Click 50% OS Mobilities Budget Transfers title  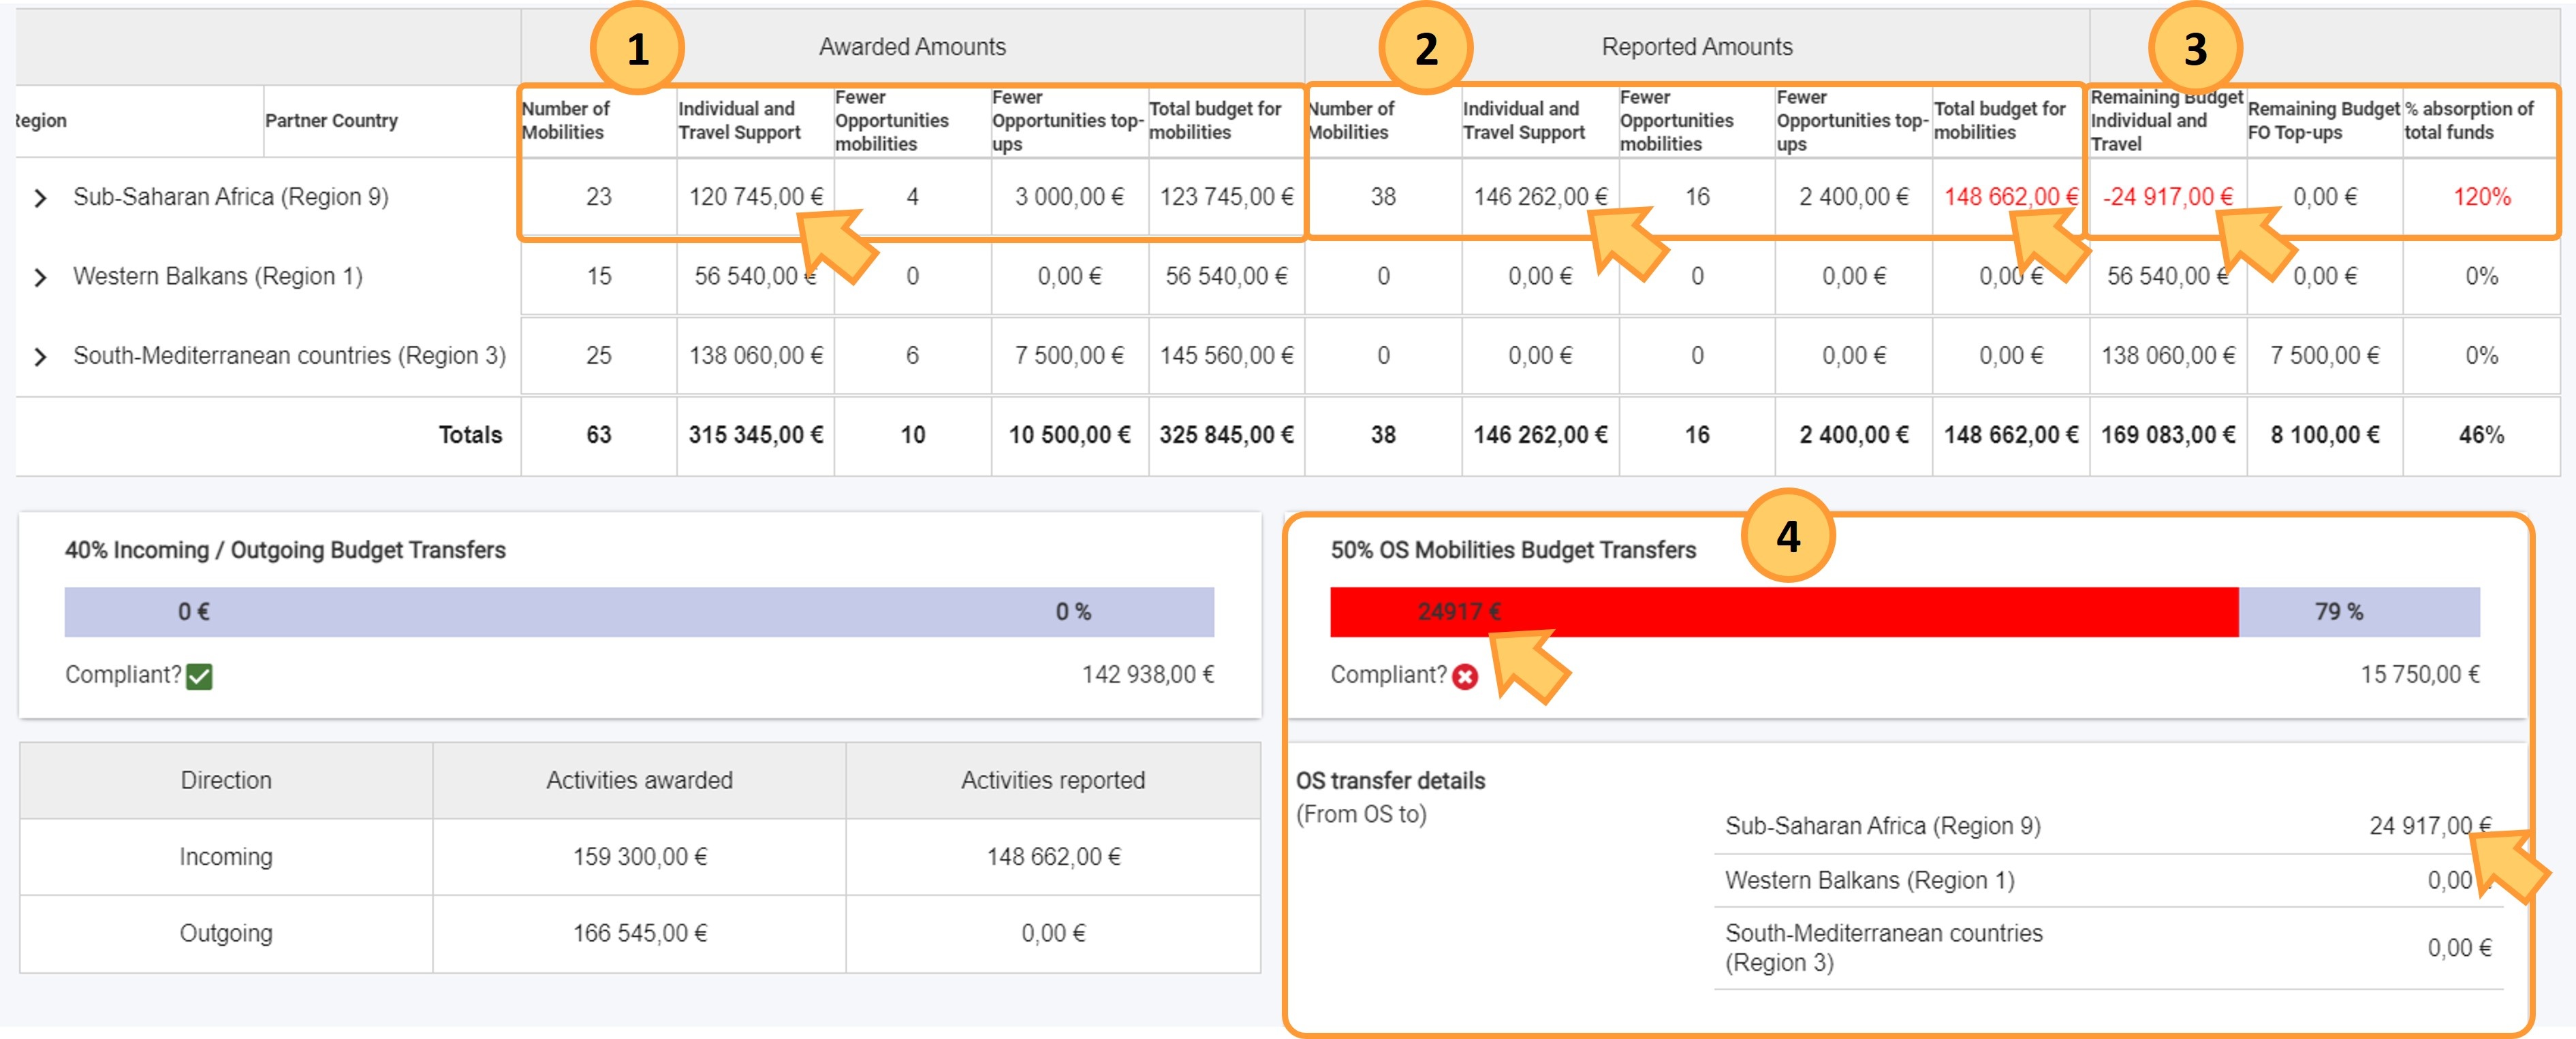click(1513, 550)
